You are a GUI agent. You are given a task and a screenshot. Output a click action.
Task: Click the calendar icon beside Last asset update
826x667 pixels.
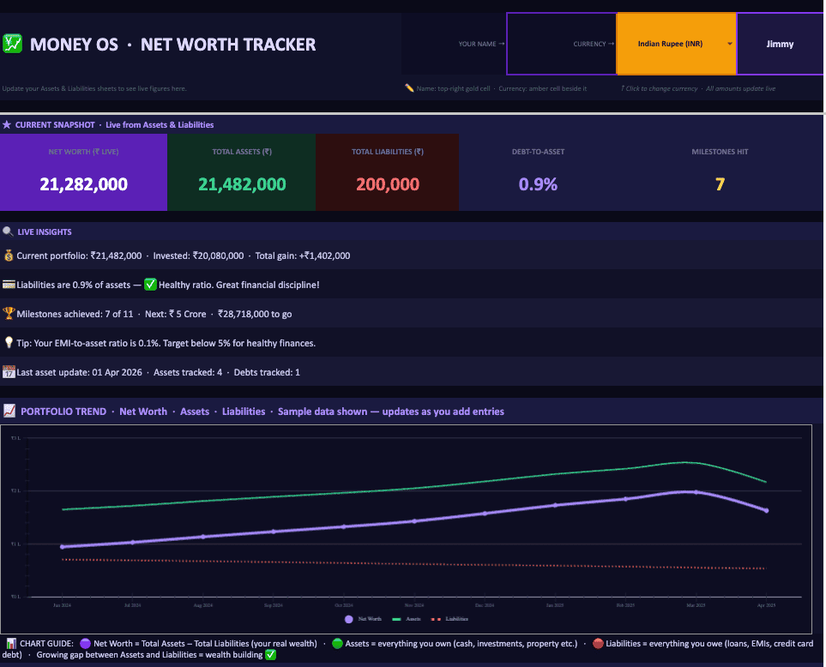(9, 372)
